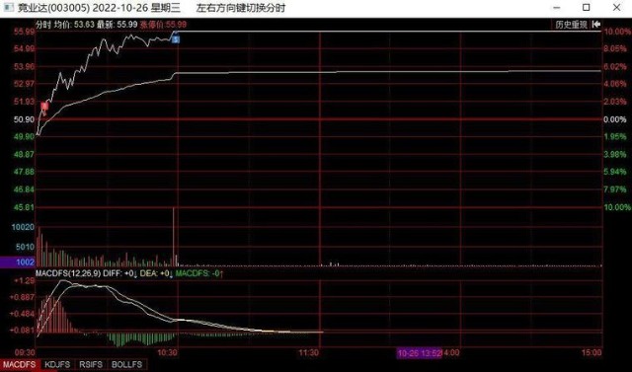Click the 最新: 55.99 label
The height and width of the screenshot is (372, 632).
[118, 25]
